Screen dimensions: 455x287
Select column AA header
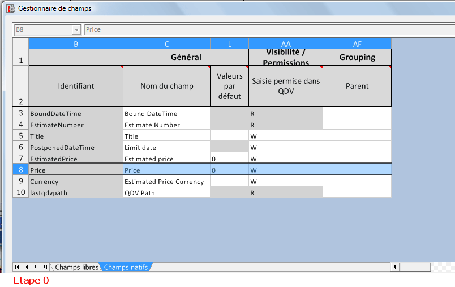pos(286,44)
